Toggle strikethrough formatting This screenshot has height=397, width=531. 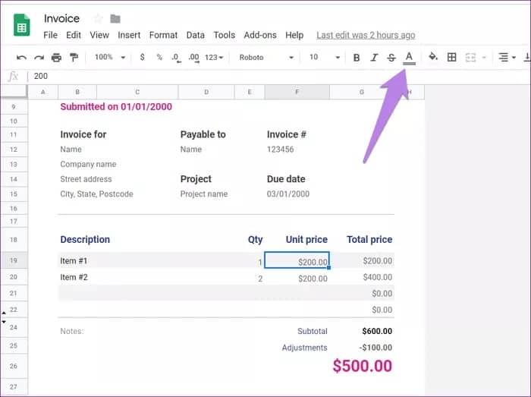(x=391, y=58)
